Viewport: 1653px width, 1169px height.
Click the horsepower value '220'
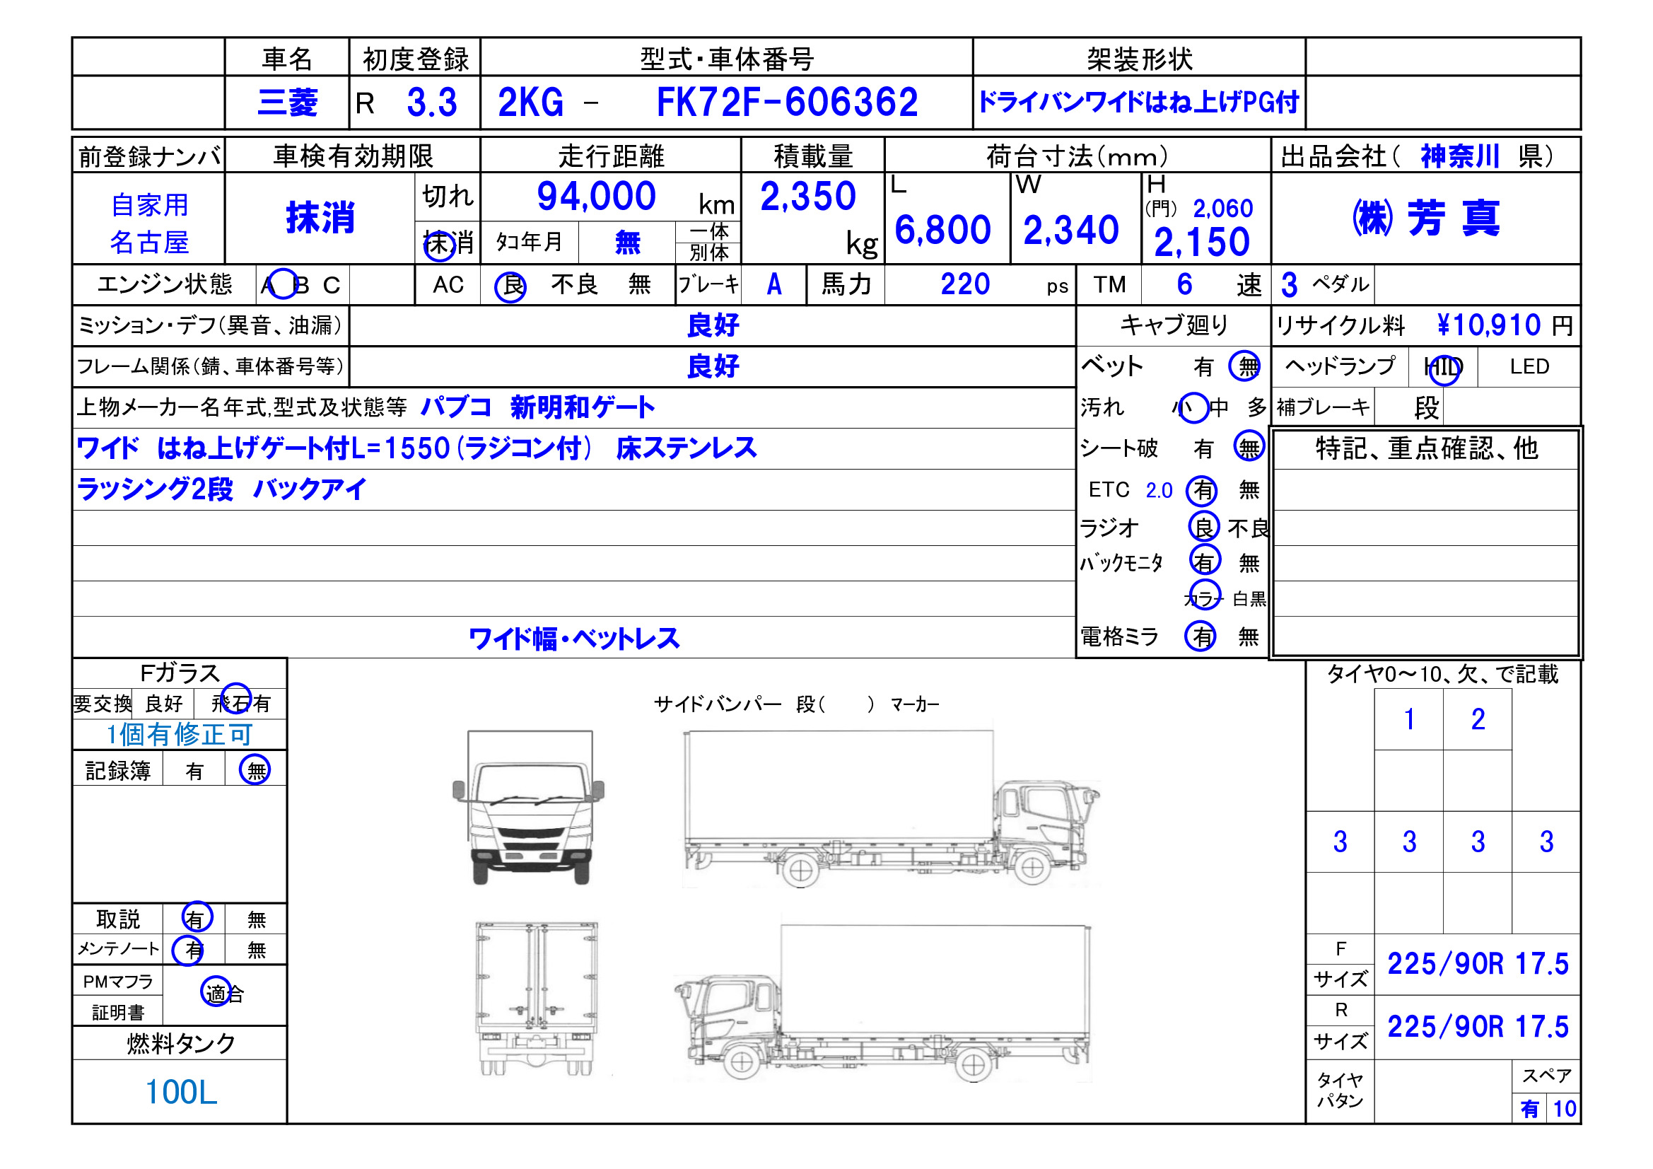(965, 284)
